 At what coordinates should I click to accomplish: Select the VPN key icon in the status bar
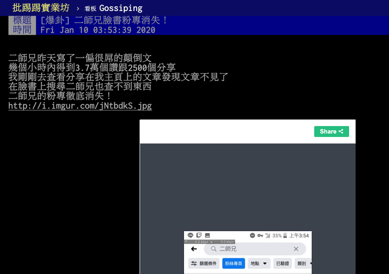tap(260, 235)
